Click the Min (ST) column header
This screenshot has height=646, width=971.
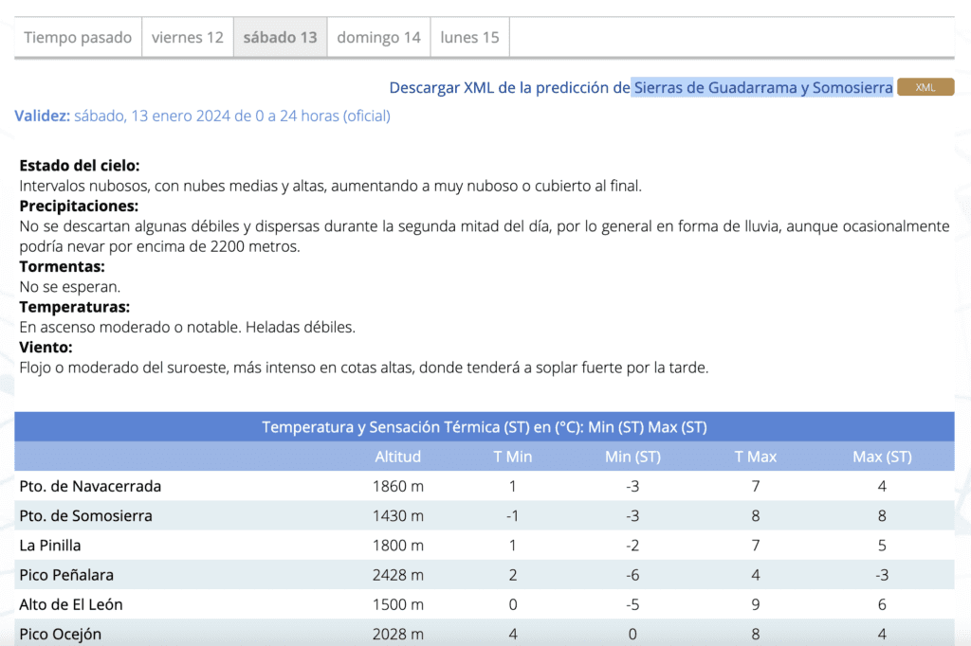pyautogui.click(x=632, y=457)
